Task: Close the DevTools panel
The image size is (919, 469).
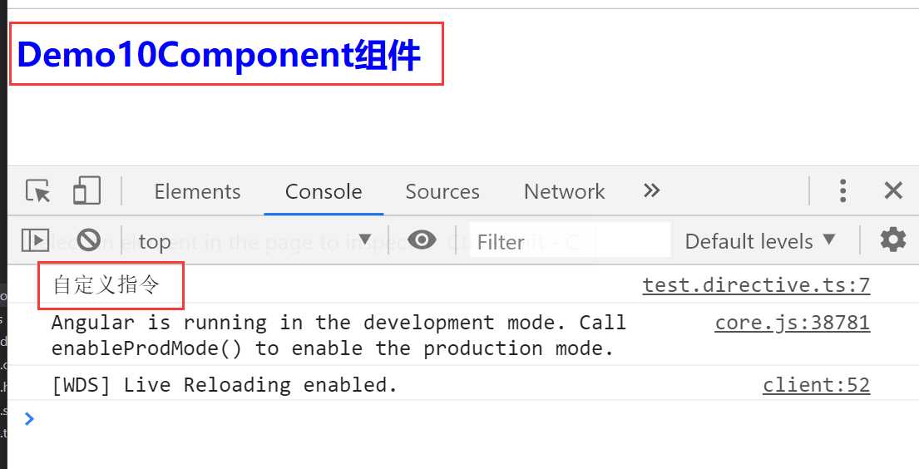Action: [893, 191]
